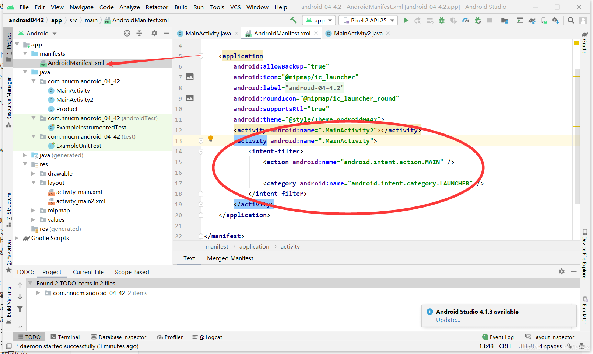Switch to MainActivity2.java editor tab
The width and height of the screenshot is (593, 354).
coord(358,33)
